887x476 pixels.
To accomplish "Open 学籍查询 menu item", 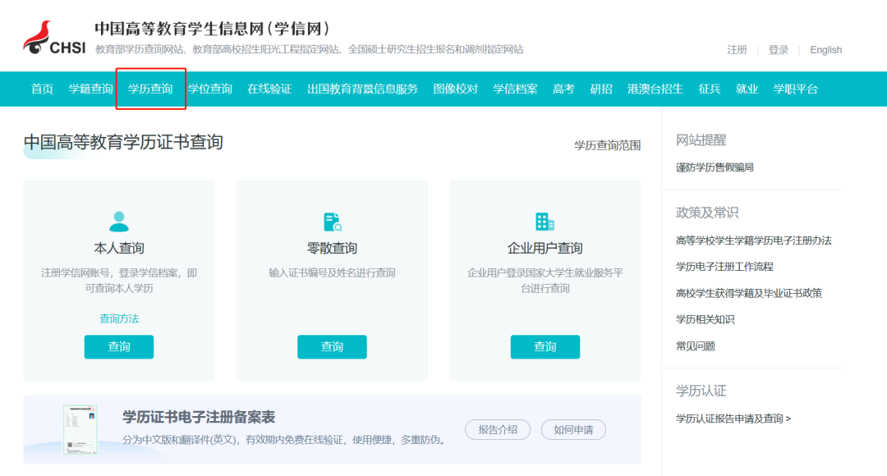I will click(x=90, y=89).
